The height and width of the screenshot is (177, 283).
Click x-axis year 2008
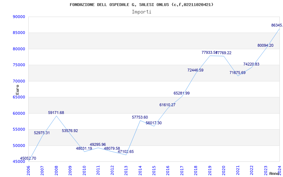coord(56,171)
